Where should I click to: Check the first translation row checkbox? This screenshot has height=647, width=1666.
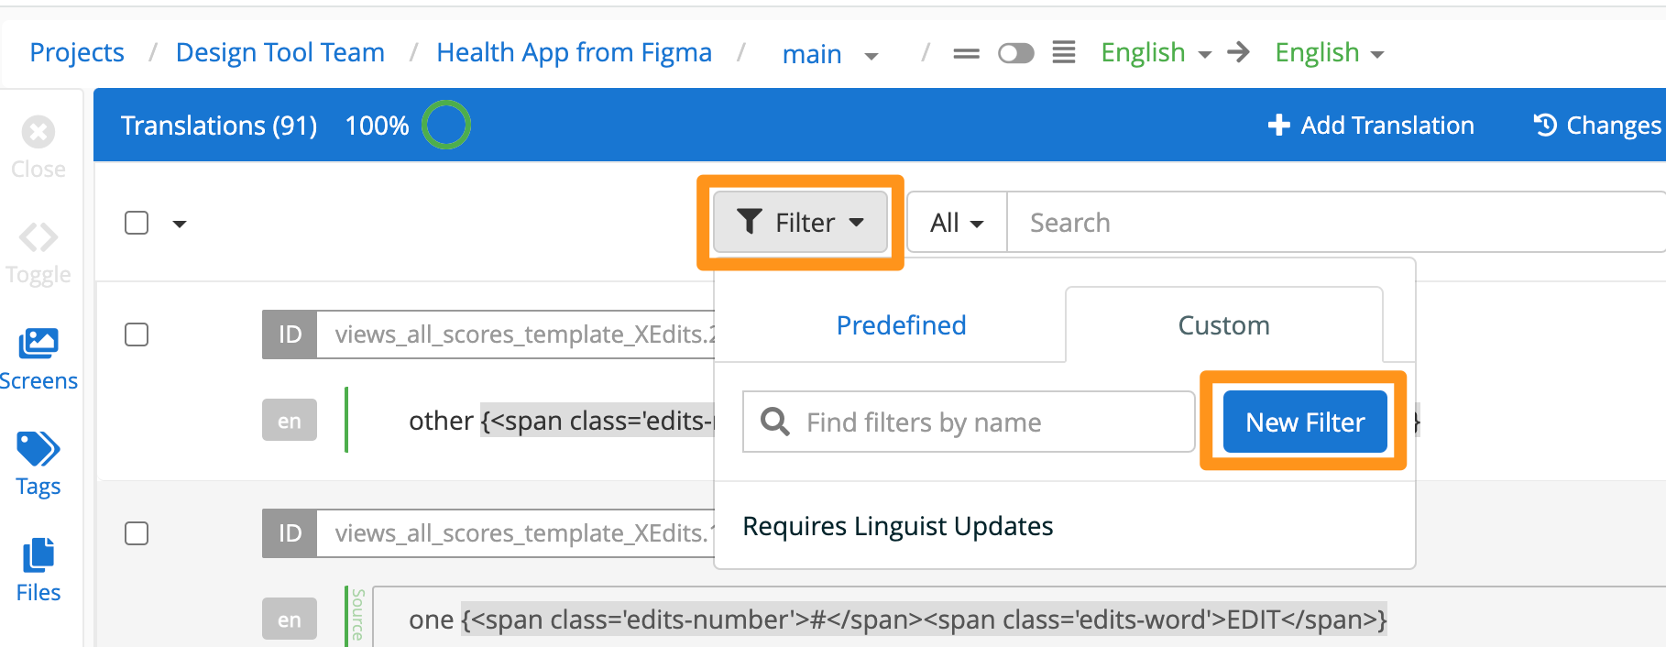pyautogui.click(x=137, y=334)
